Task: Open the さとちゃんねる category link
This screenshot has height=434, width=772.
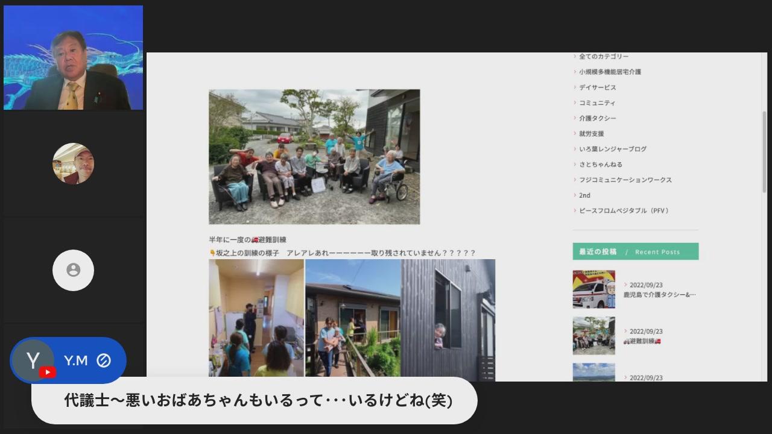Action: click(601, 165)
